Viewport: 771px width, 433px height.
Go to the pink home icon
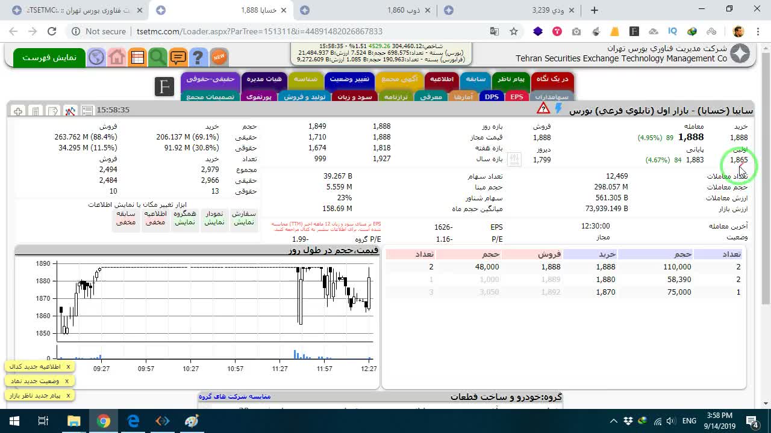pos(117,57)
